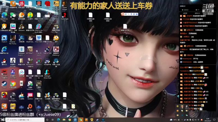Open Edge from the taskbar
The height and width of the screenshot is (122, 218).
point(58,120)
